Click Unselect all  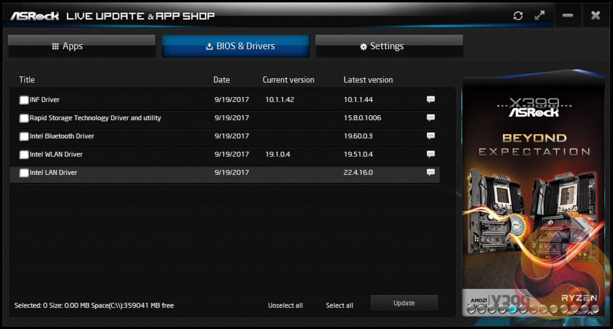pos(285,305)
